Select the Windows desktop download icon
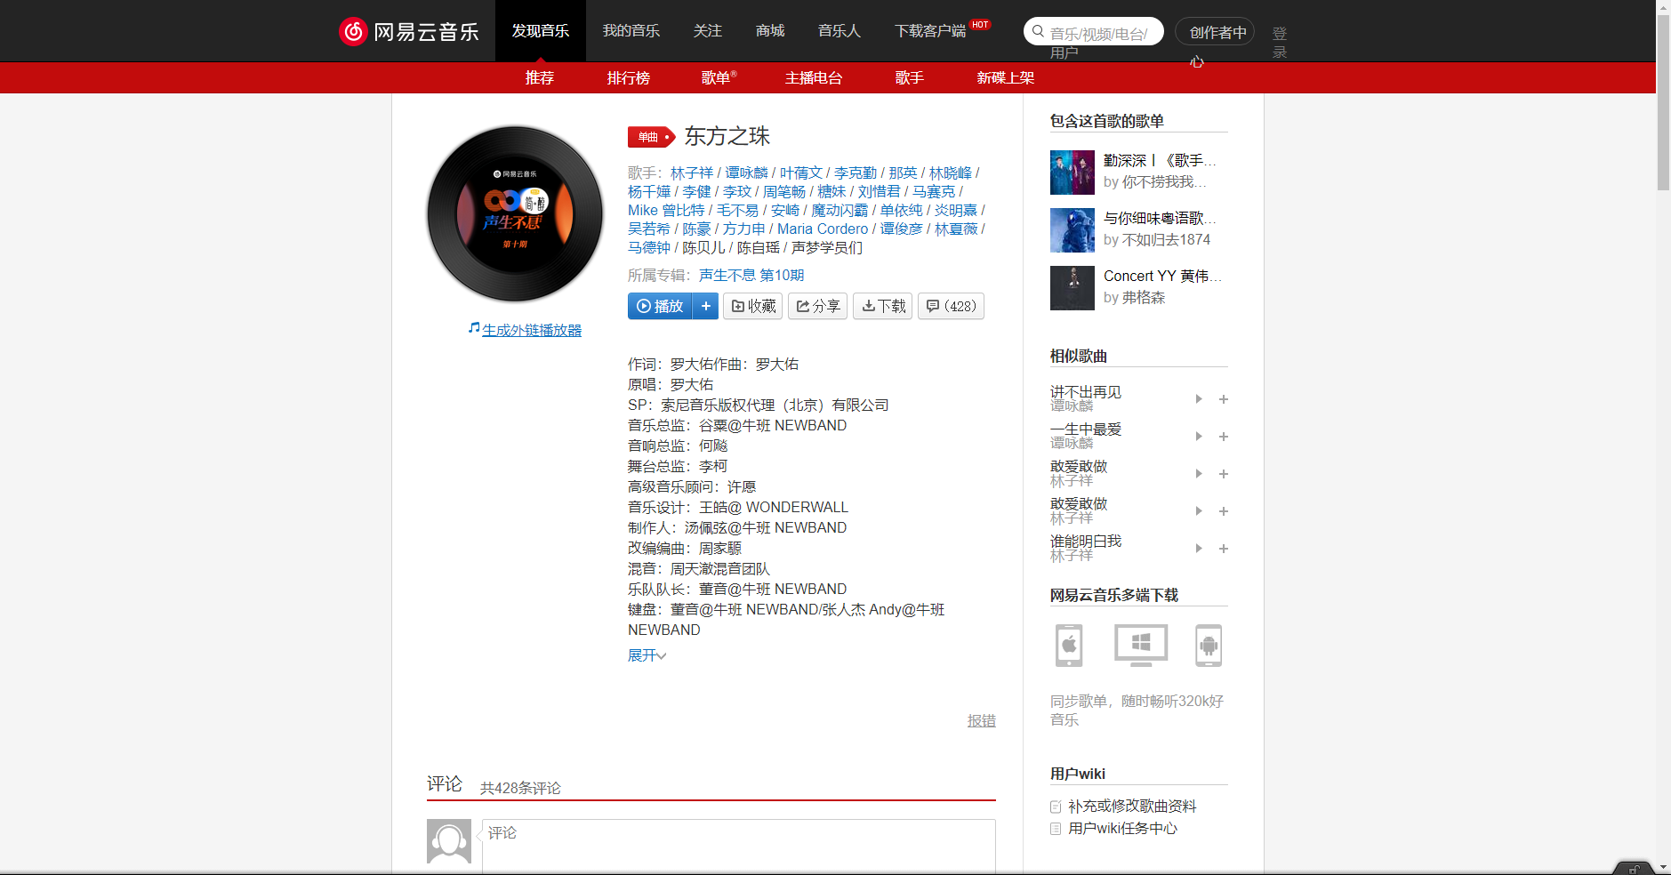This screenshot has width=1671, height=875. [x=1139, y=646]
